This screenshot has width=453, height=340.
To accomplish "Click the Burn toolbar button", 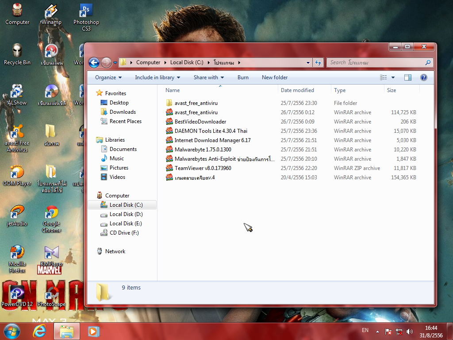I will coord(243,77).
